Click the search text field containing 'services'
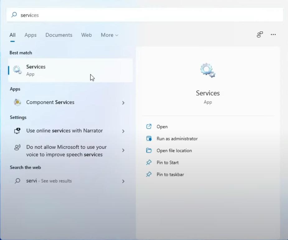 click(145, 15)
